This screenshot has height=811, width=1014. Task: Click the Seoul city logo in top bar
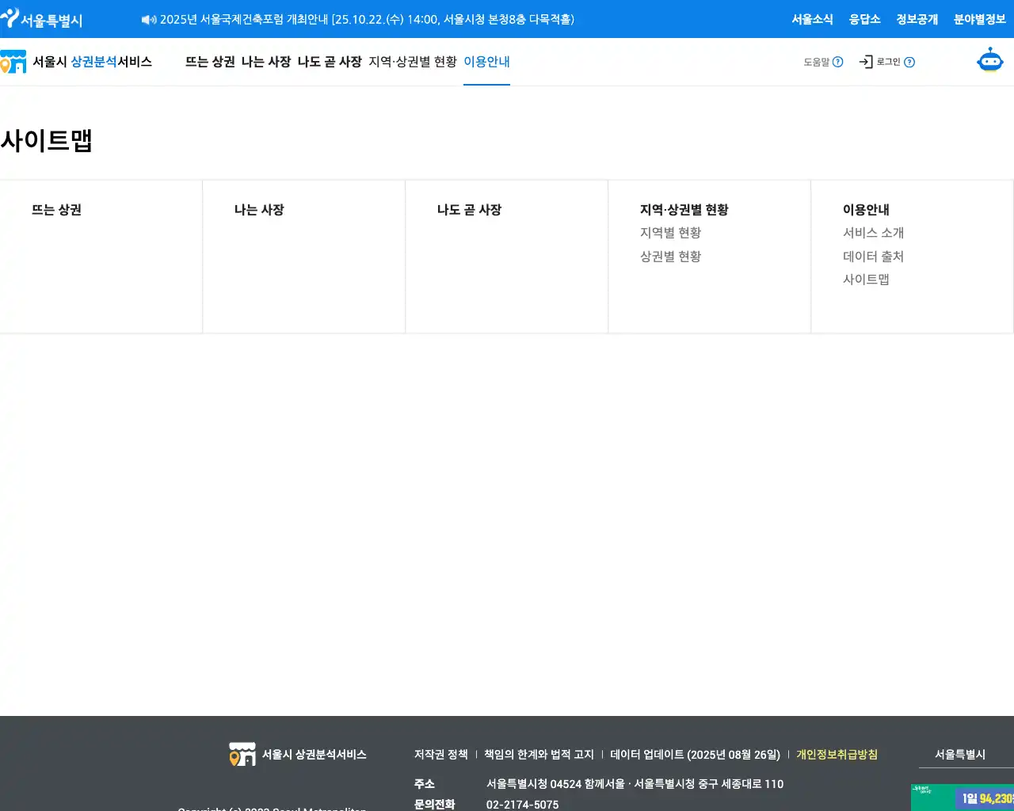tap(42, 19)
